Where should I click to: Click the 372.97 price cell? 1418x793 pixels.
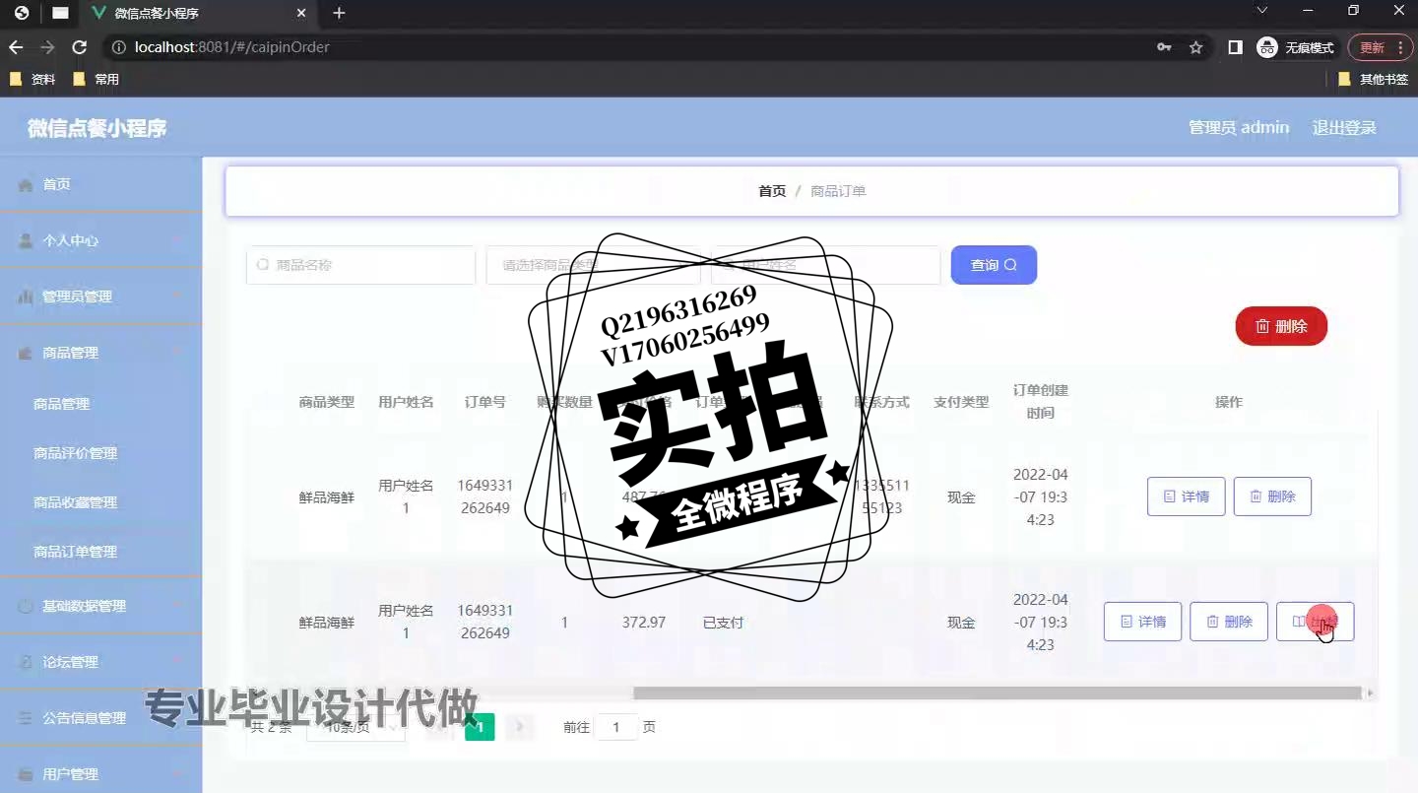click(x=644, y=623)
